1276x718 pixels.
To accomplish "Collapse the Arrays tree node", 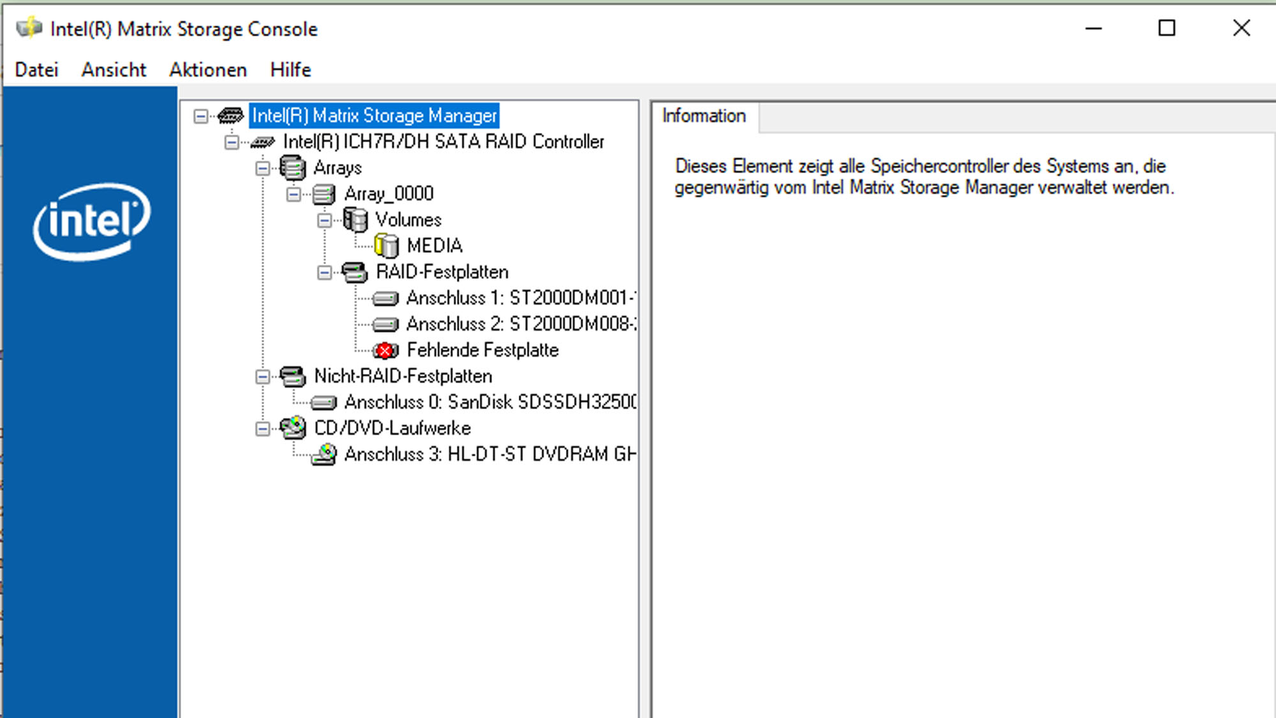I will point(262,168).
